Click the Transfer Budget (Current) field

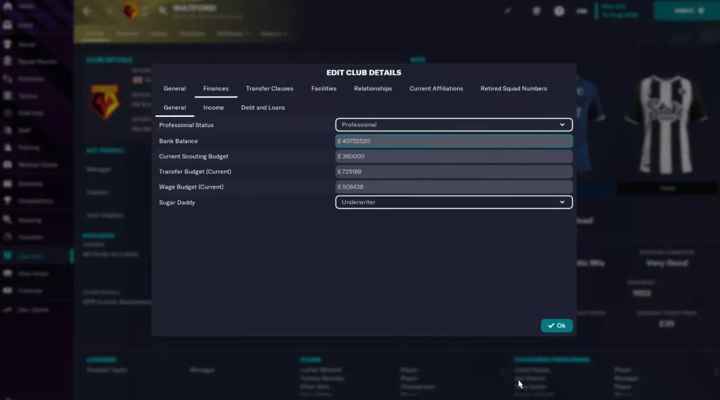point(453,171)
